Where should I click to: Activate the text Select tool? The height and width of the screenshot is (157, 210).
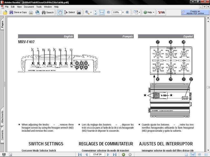pyautogui.click(x=69, y=12)
